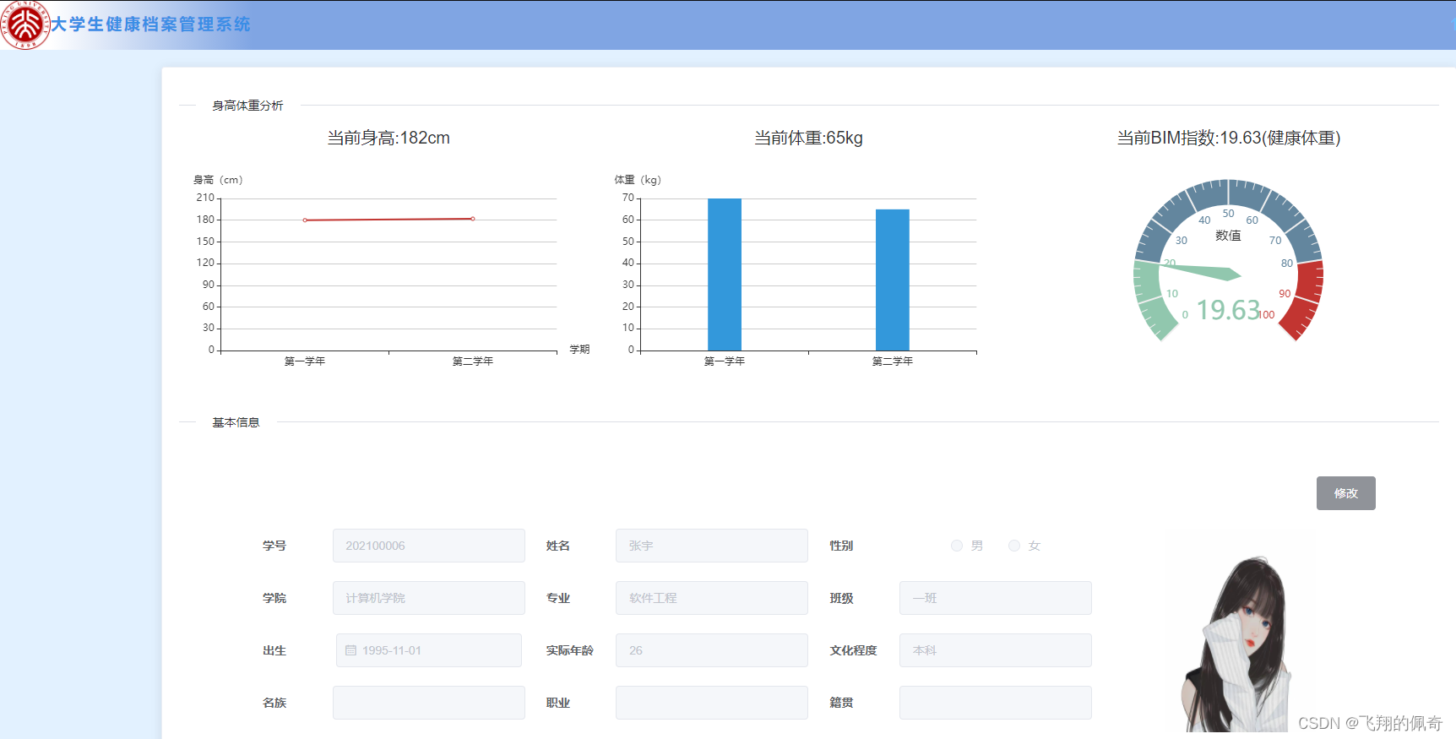Click the university logo emblem
1456x739 pixels.
pos(25,24)
